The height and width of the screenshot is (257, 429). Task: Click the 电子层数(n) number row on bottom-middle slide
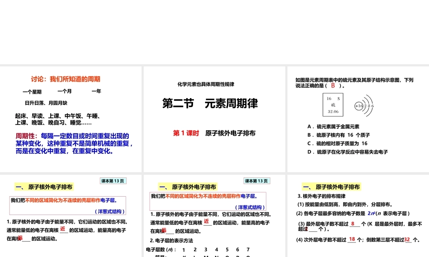[197, 249]
